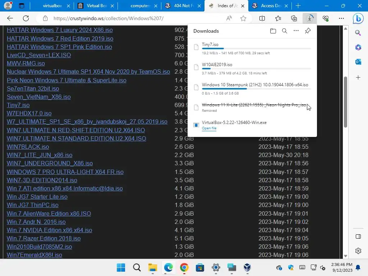Close the Index of tab

243,6
